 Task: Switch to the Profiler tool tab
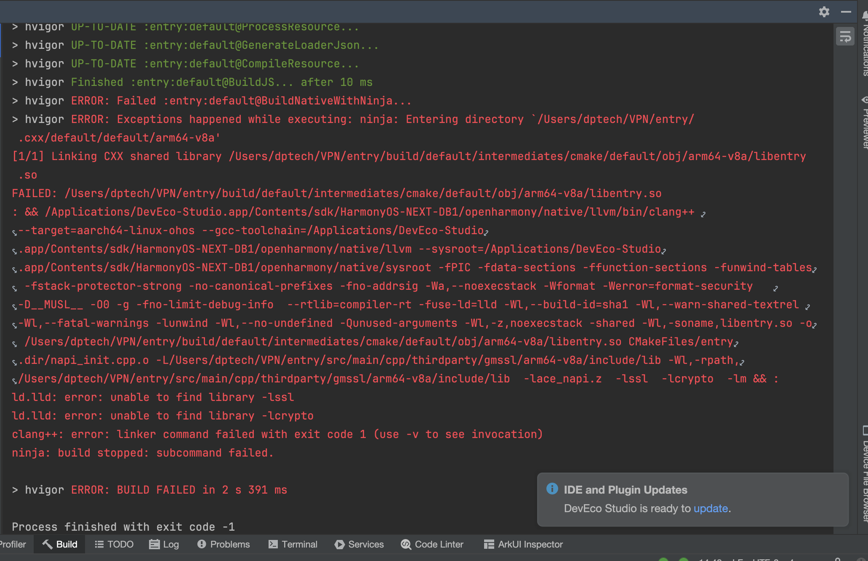(x=13, y=544)
